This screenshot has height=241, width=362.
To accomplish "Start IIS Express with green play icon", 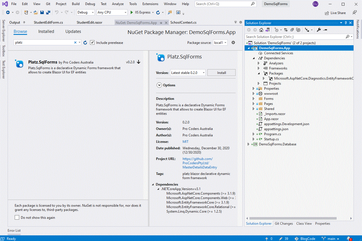I will 132,12.
